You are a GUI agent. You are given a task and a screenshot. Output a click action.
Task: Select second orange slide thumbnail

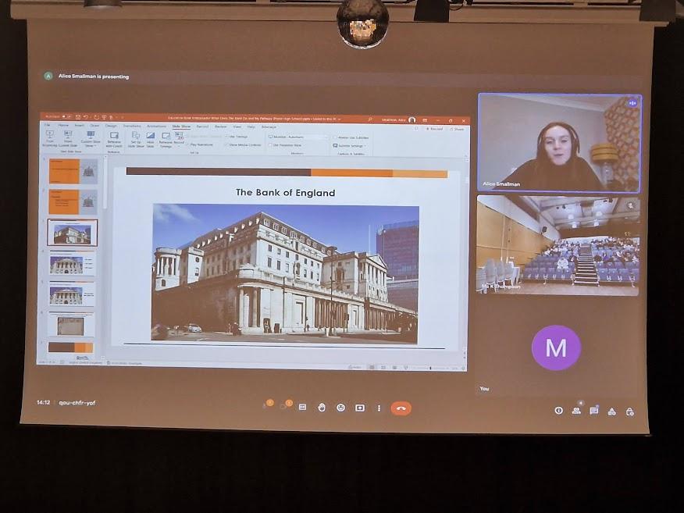(73, 201)
